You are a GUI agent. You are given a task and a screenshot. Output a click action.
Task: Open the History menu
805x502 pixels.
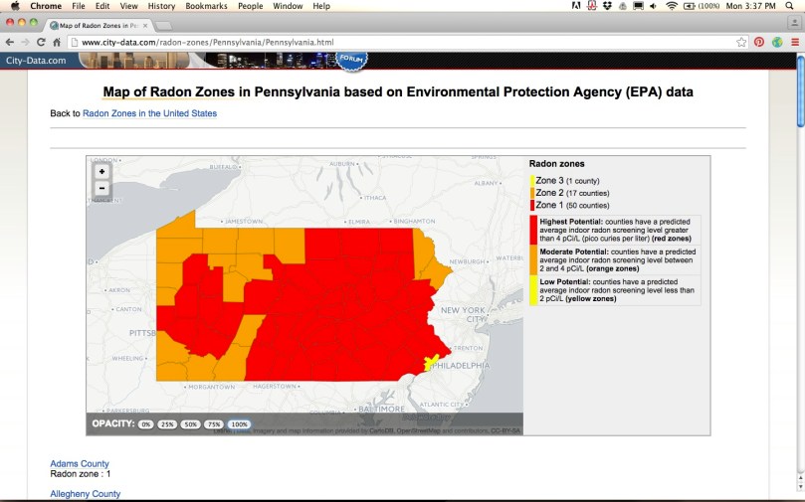[x=161, y=6]
